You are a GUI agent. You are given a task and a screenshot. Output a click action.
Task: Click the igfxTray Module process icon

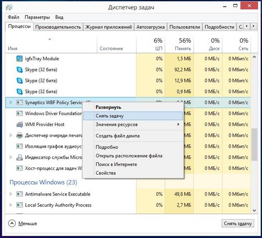19,59
